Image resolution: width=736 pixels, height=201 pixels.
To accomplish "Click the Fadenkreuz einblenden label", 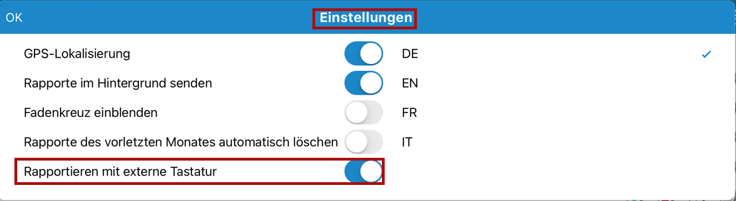I will click(x=91, y=112).
